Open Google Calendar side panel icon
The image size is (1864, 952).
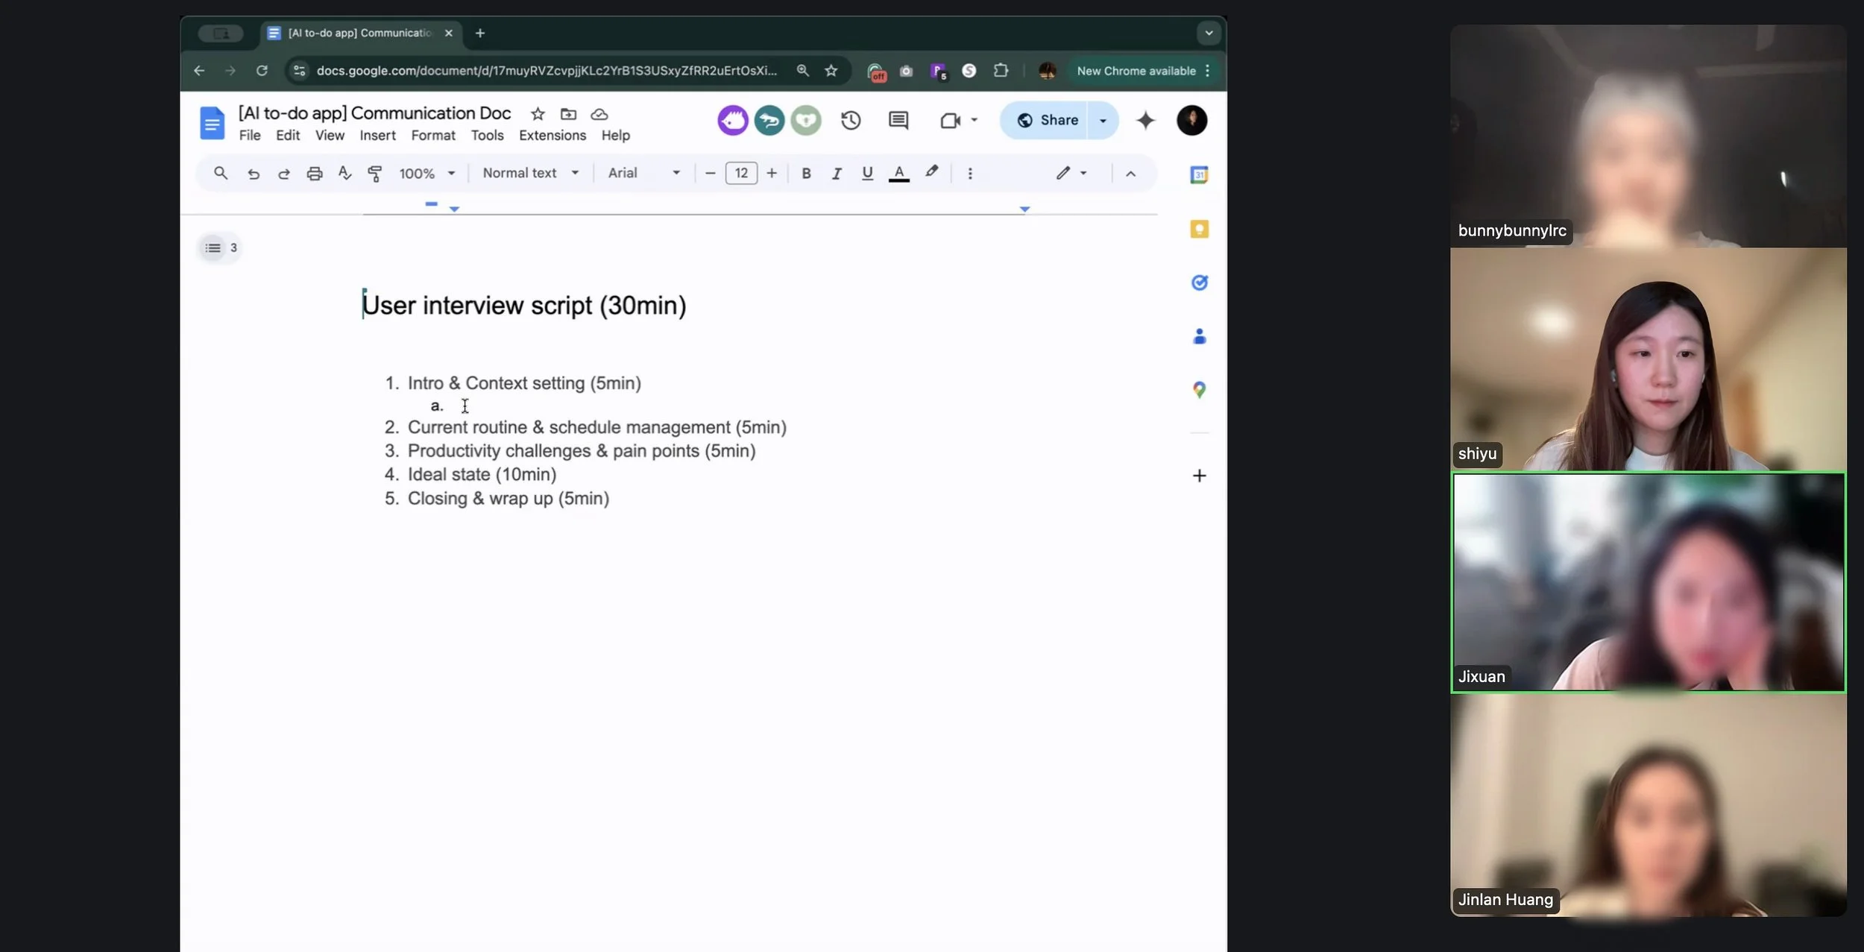tap(1199, 175)
